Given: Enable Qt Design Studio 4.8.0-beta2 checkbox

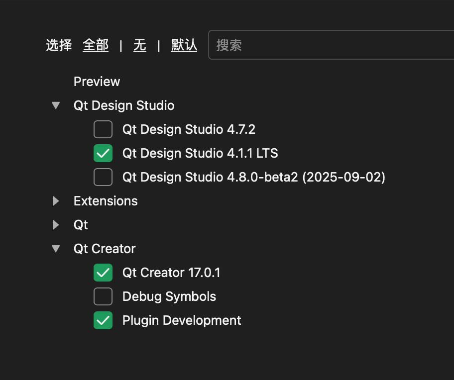Looking at the screenshot, I should pos(103,177).
